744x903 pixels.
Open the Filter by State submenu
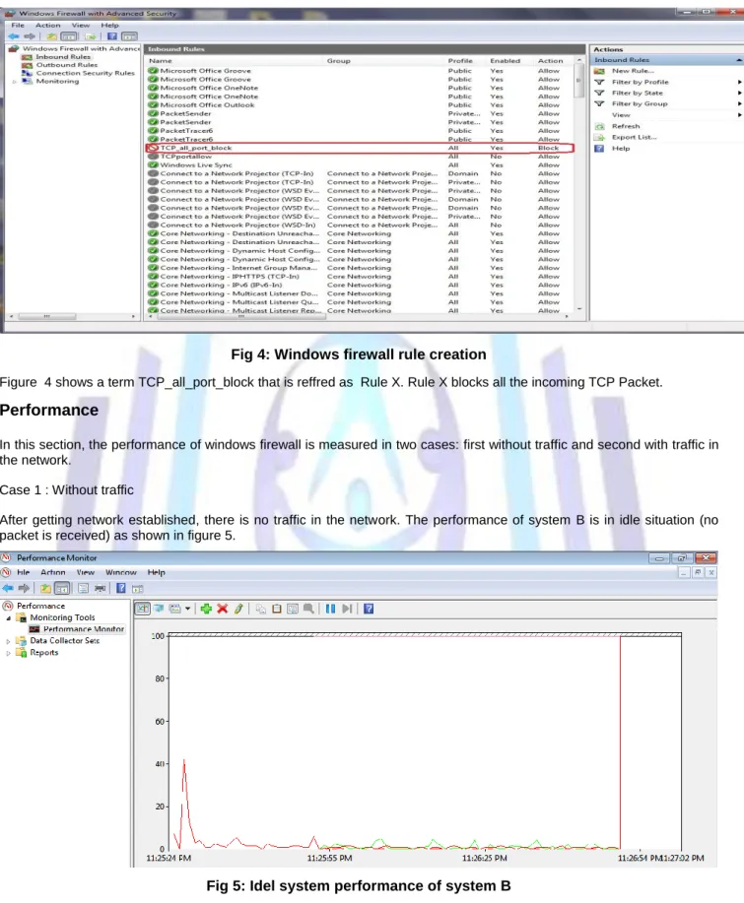pyautogui.click(x=739, y=93)
